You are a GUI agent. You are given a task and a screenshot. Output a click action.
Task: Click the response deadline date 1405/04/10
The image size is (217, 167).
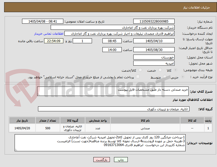pos(154,41)
